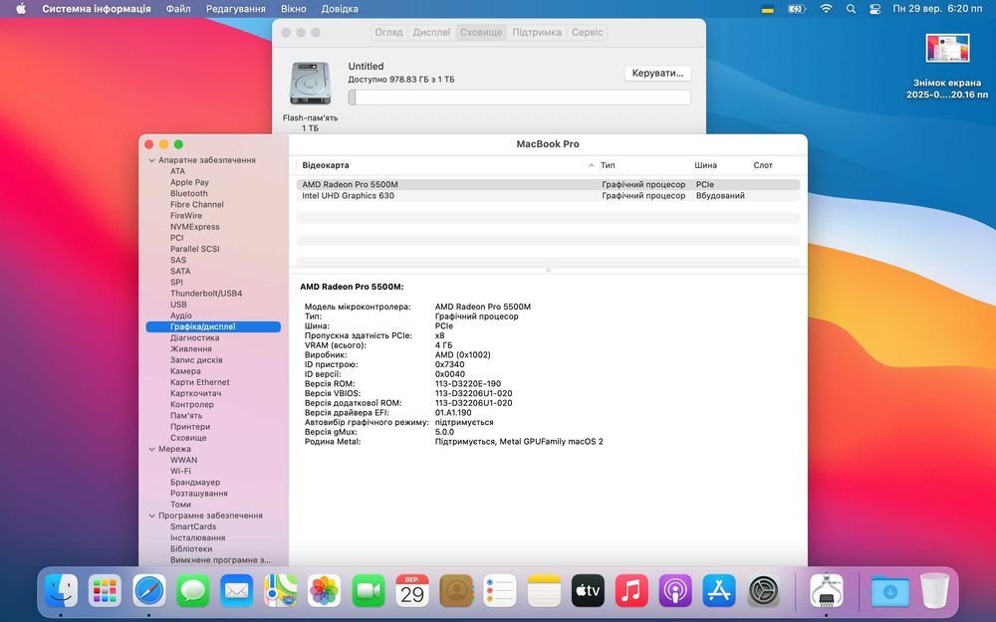Viewport: 996px width, 622px height.
Task: Open the Apple TV dock icon
Action: coord(588,590)
